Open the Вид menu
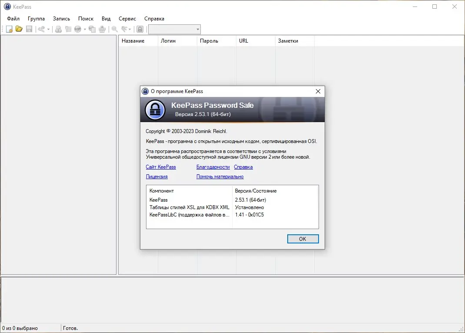Image resolution: width=465 pixels, height=333 pixels. pos(106,19)
